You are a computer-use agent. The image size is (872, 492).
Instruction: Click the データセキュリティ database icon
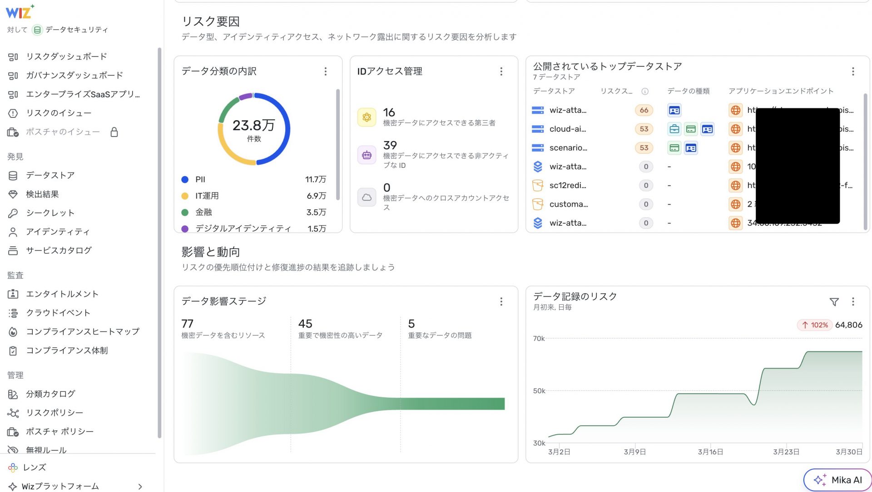pyautogui.click(x=37, y=30)
